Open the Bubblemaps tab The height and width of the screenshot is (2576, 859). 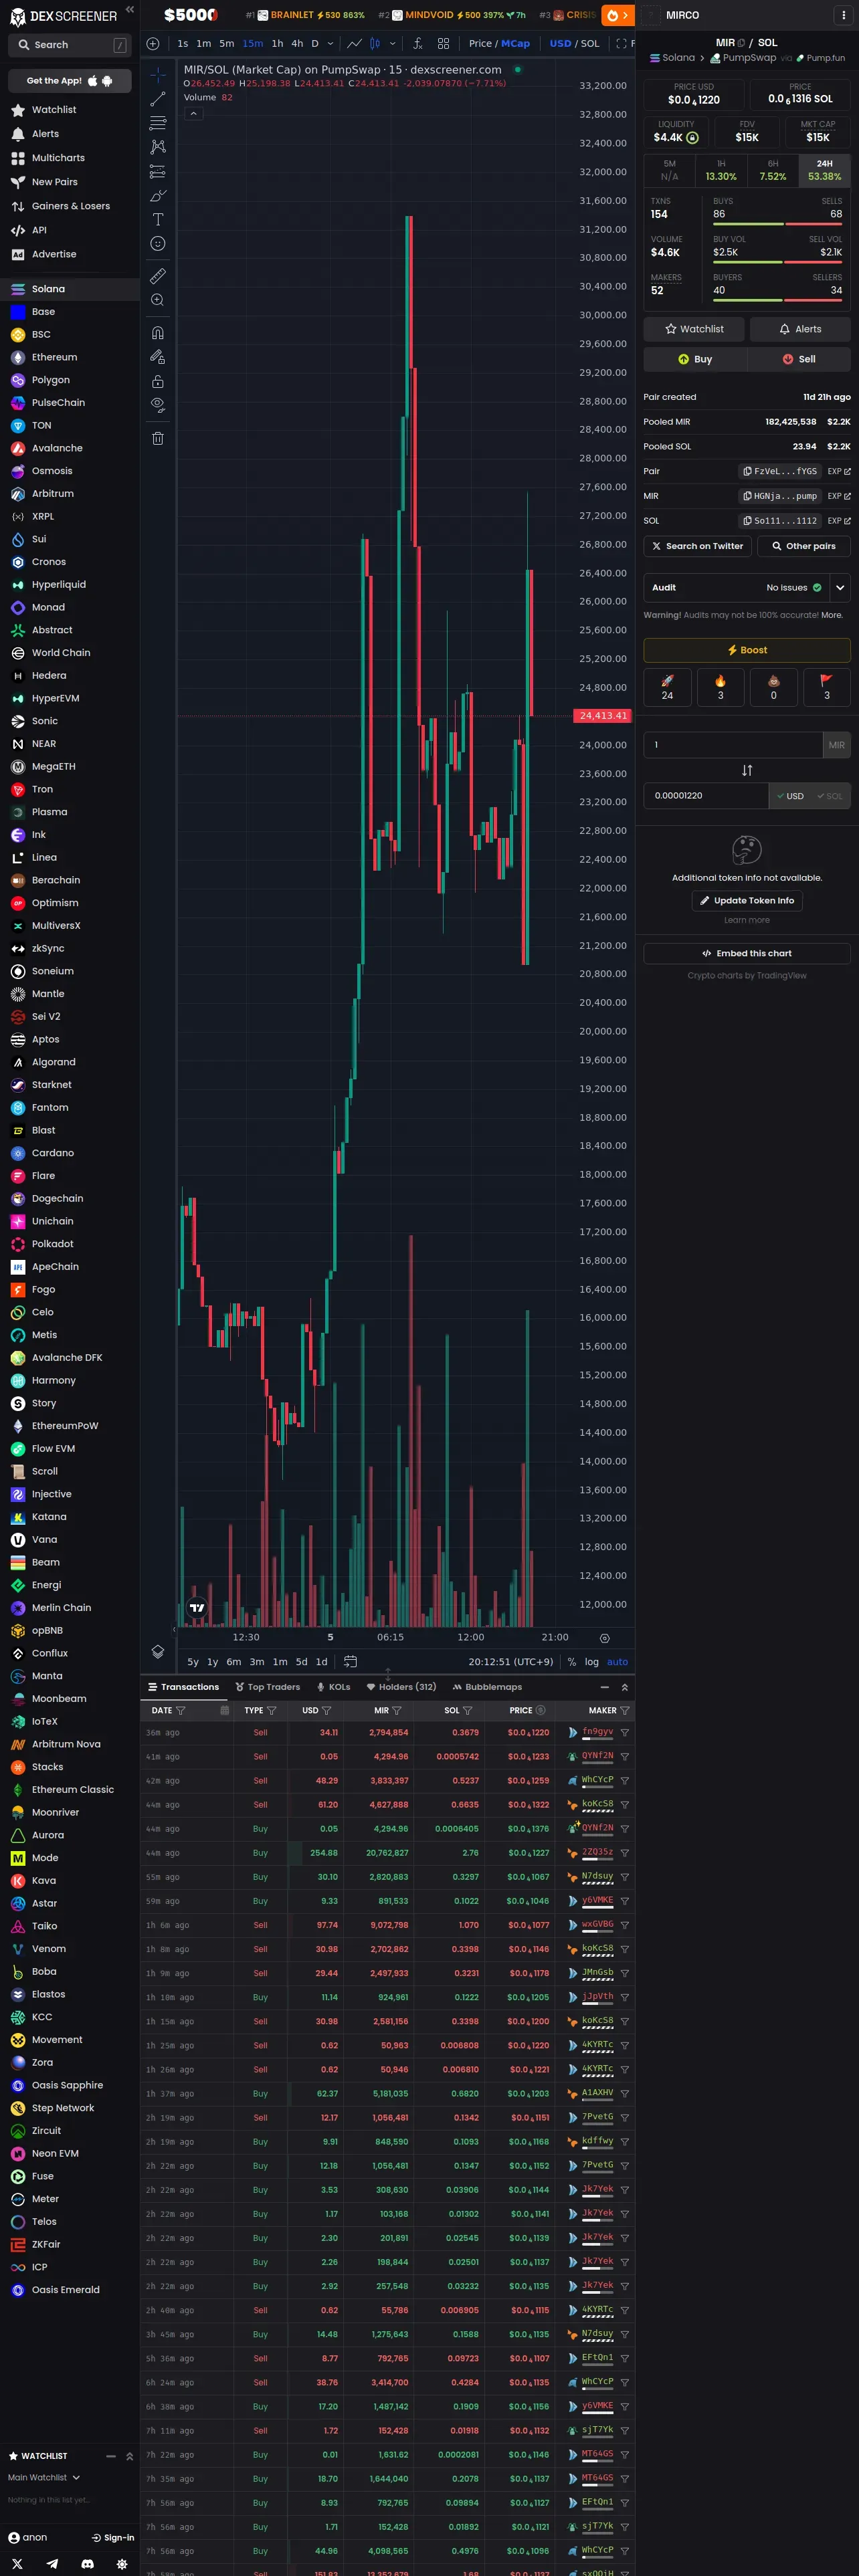coord(487,1687)
